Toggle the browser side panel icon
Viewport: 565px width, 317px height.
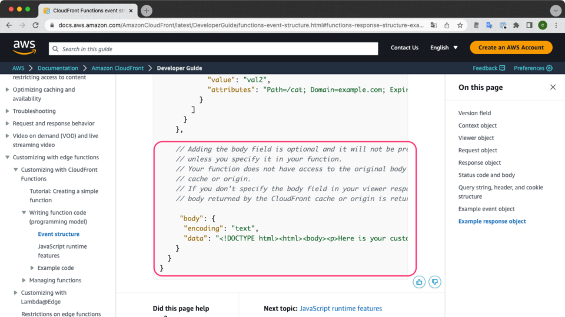point(529,25)
